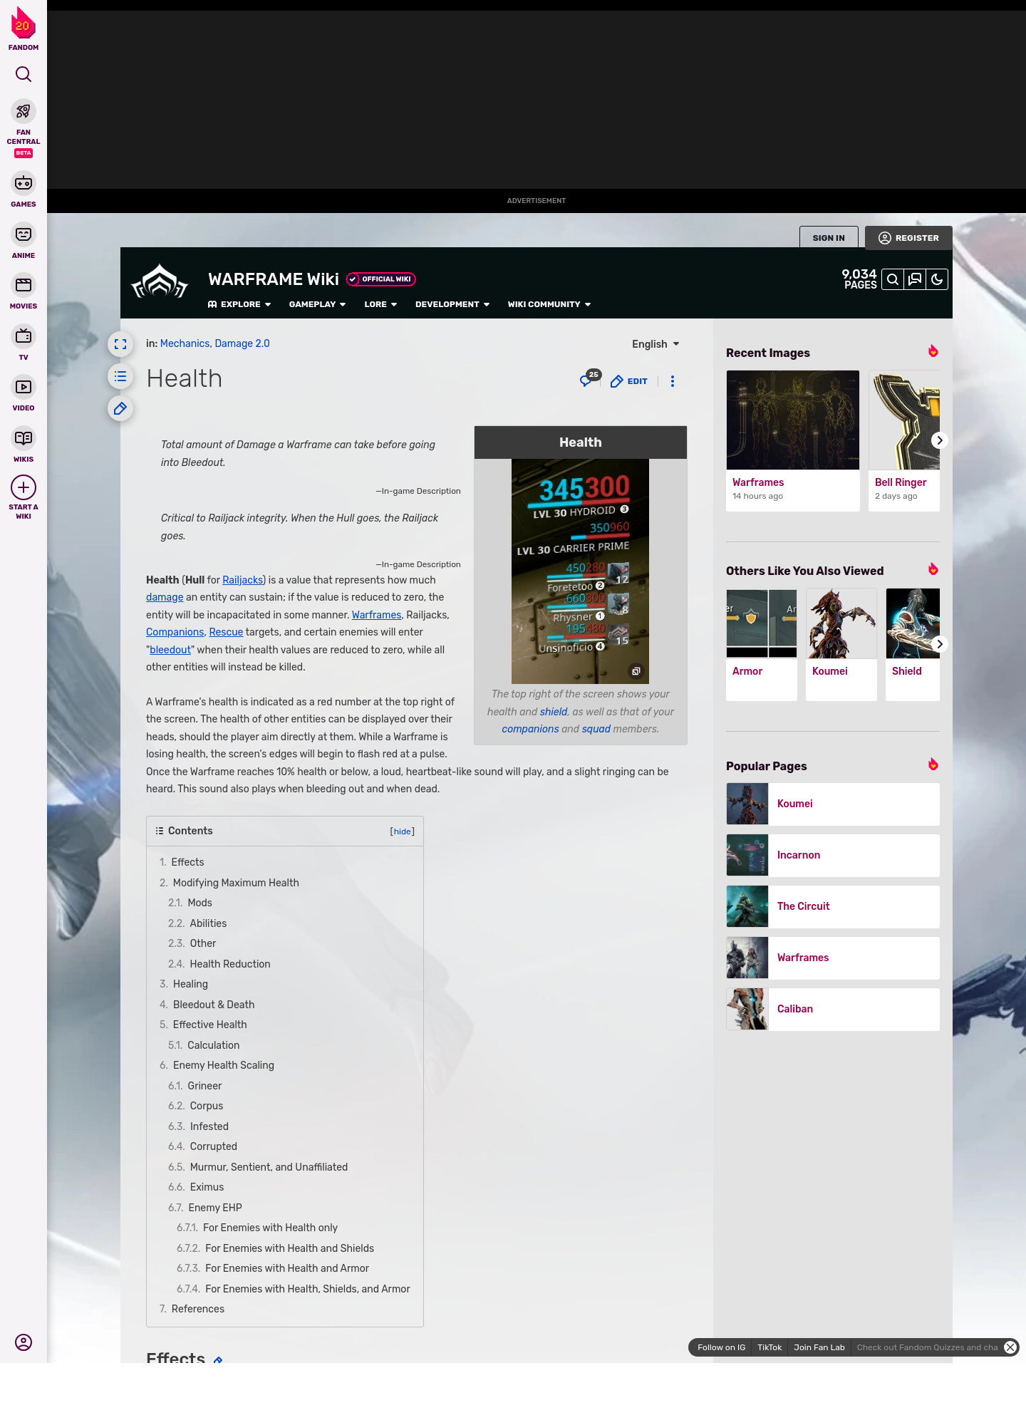Jump to Healing section in contents
The width and height of the screenshot is (1026, 1425).
190,984
